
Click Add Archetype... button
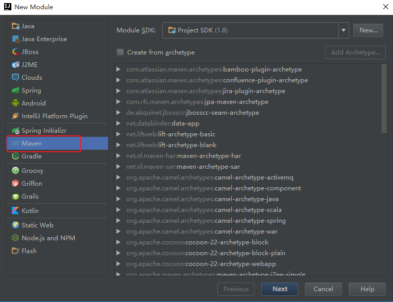(355, 52)
